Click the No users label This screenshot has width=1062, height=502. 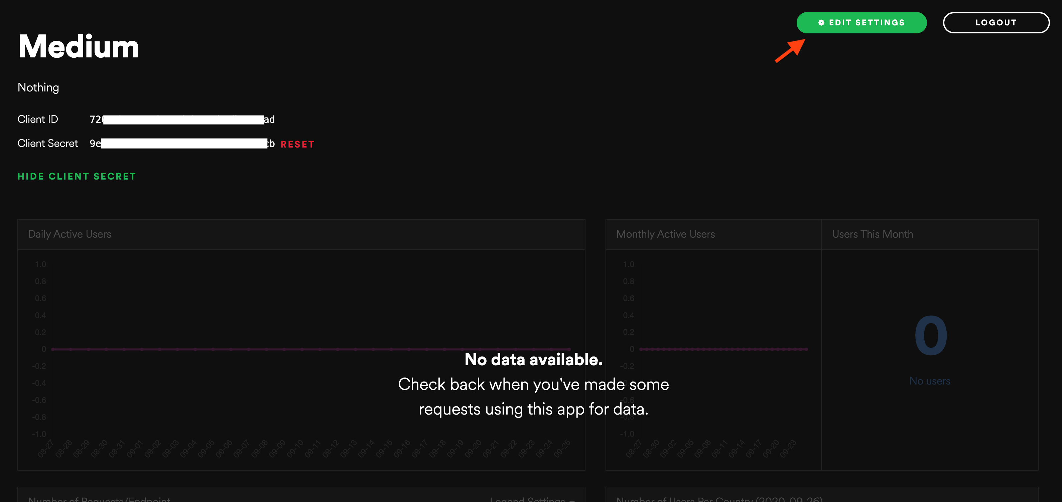pyautogui.click(x=930, y=381)
